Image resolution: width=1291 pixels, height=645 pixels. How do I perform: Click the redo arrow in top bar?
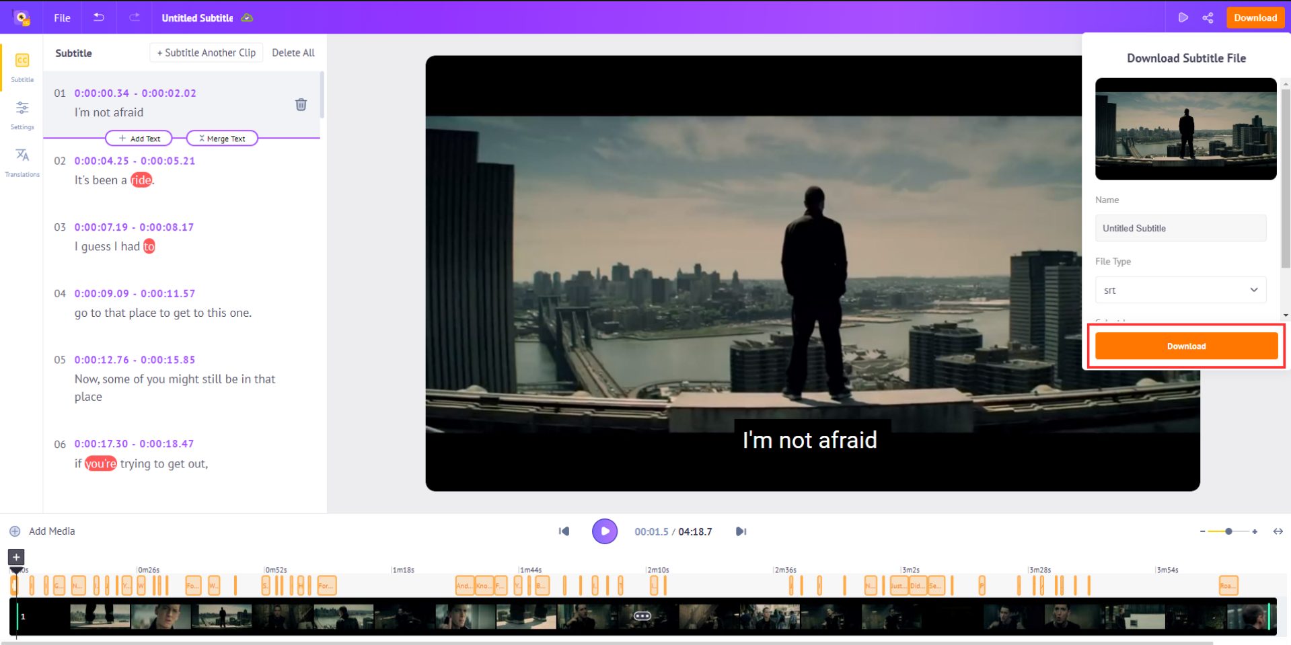[133, 17]
